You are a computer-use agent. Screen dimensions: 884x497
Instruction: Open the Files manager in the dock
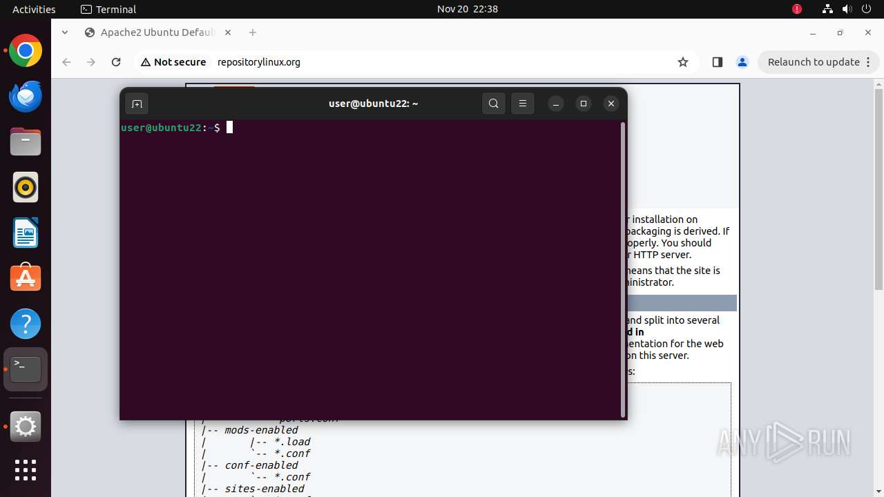pyautogui.click(x=26, y=142)
